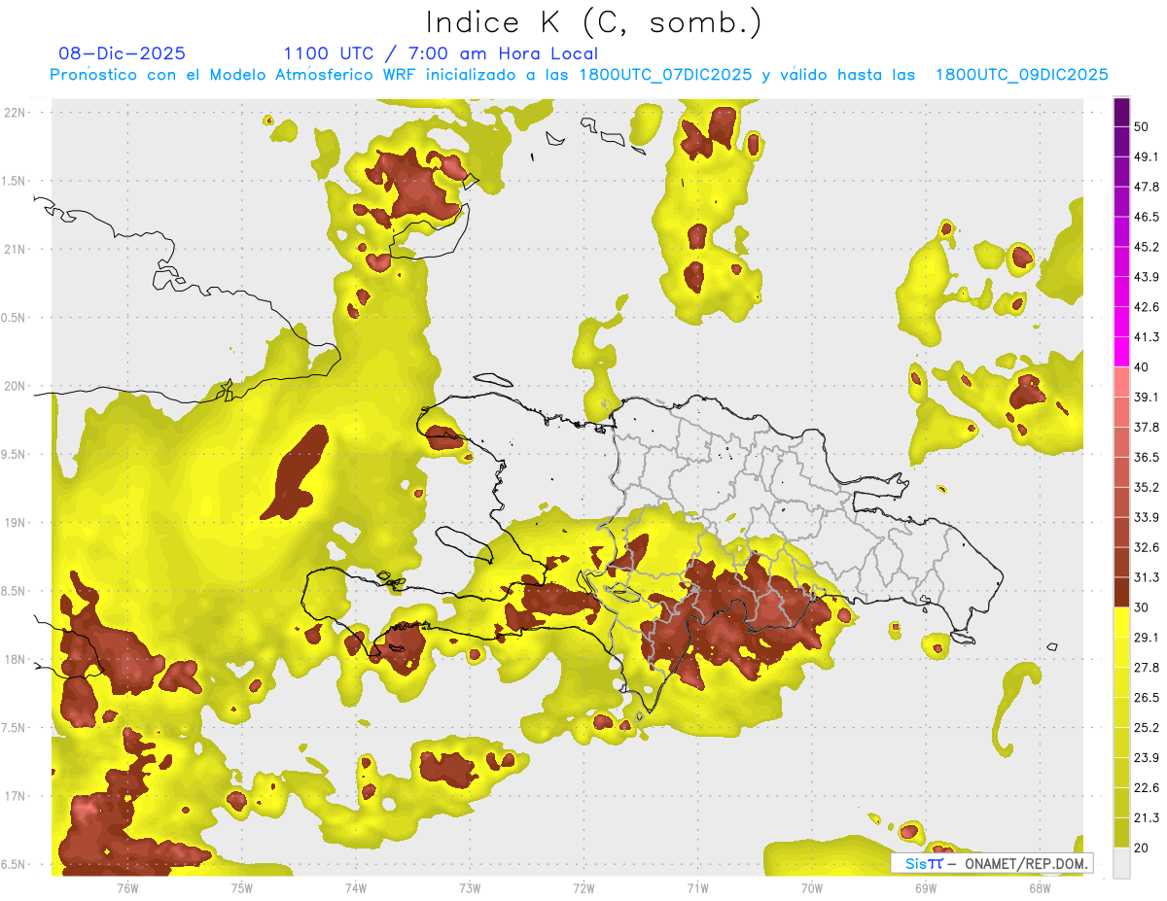Click the legend value 36.5

point(1147,457)
